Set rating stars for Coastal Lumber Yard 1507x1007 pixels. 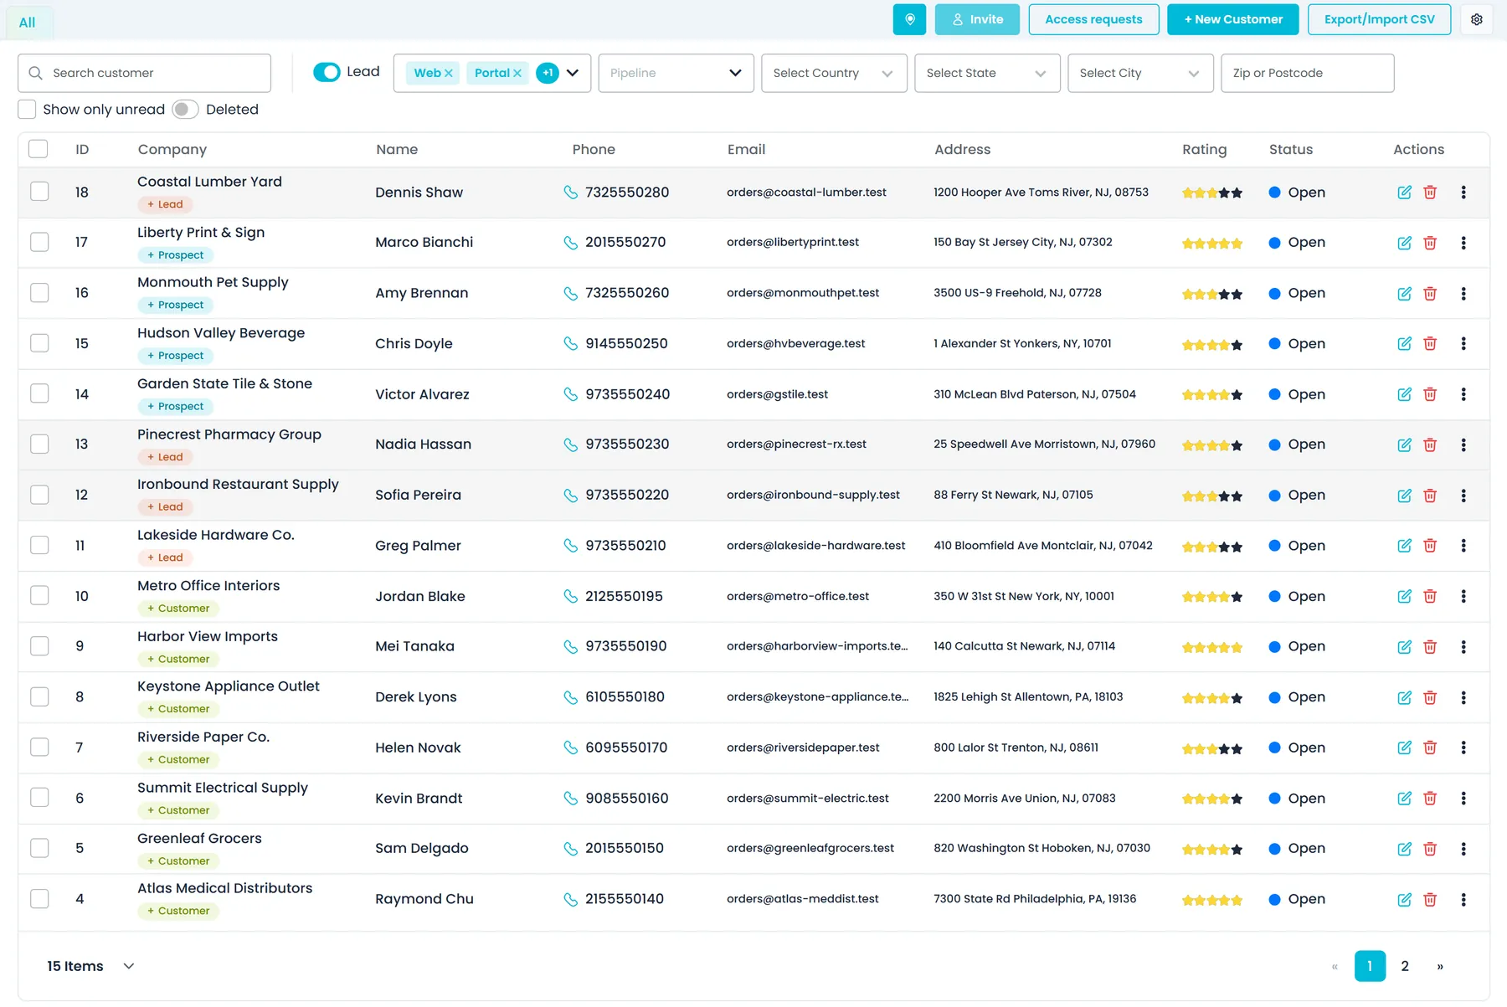tap(1212, 193)
